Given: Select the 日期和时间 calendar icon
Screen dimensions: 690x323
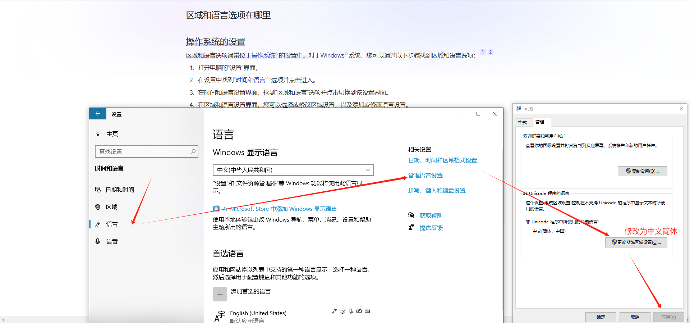Looking at the screenshot, I should pos(98,190).
